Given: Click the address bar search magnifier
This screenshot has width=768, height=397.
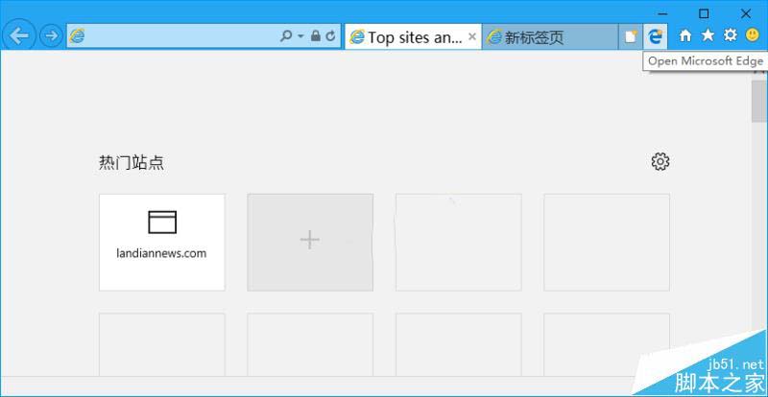Looking at the screenshot, I should click(285, 35).
